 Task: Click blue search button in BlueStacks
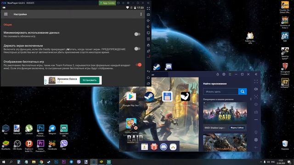coord(243,92)
